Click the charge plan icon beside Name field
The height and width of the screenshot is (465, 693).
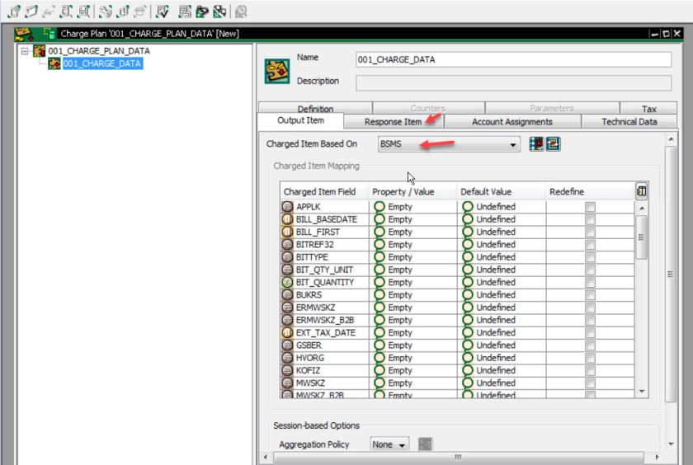[x=276, y=70]
